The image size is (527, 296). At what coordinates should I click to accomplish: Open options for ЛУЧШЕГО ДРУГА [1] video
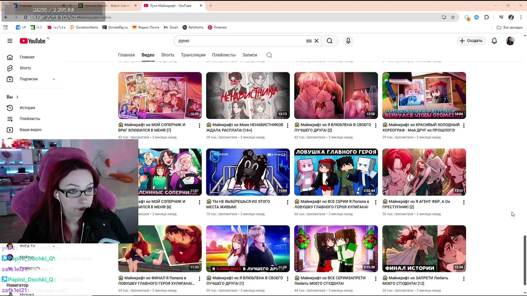coord(287,279)
